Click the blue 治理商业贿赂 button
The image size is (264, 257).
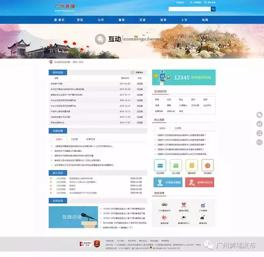click(168, 182)
